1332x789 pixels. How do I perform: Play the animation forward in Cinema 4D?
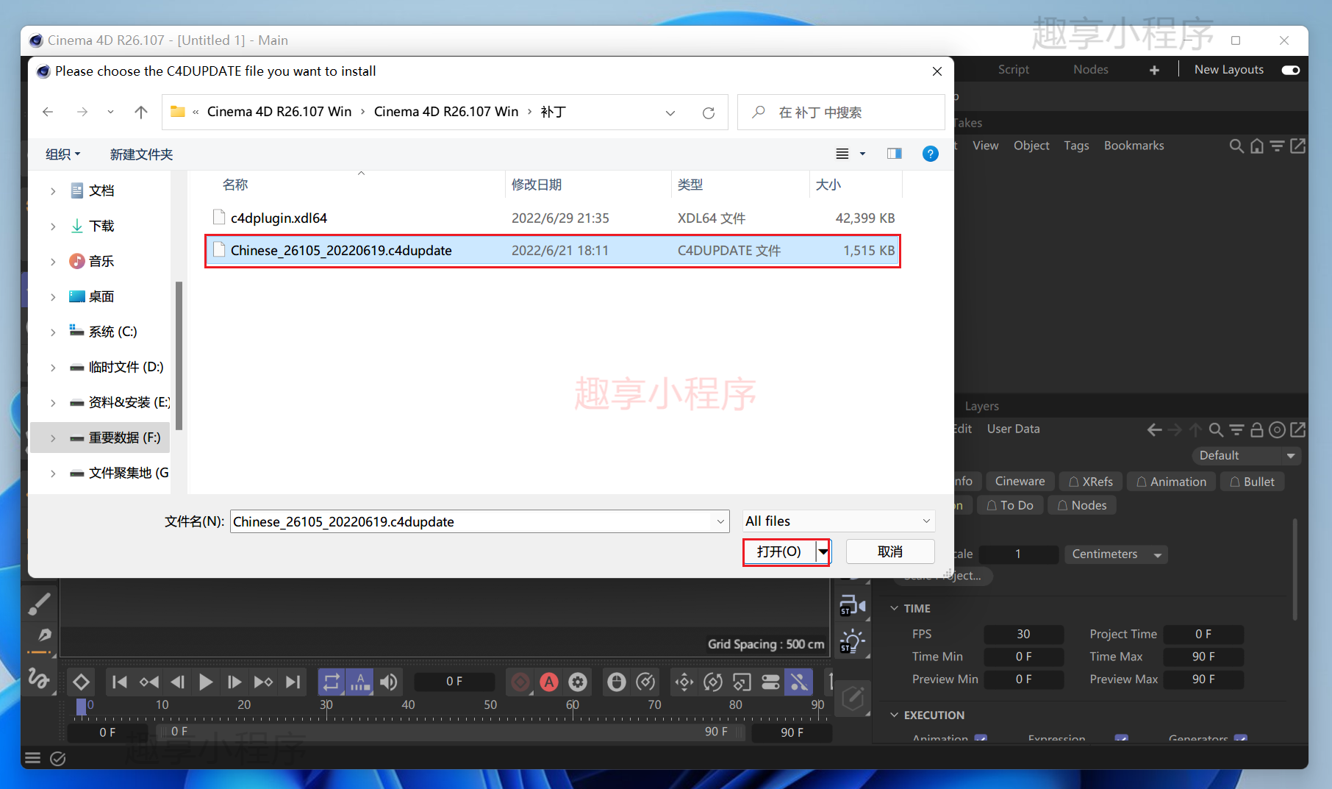coord(206,682)
